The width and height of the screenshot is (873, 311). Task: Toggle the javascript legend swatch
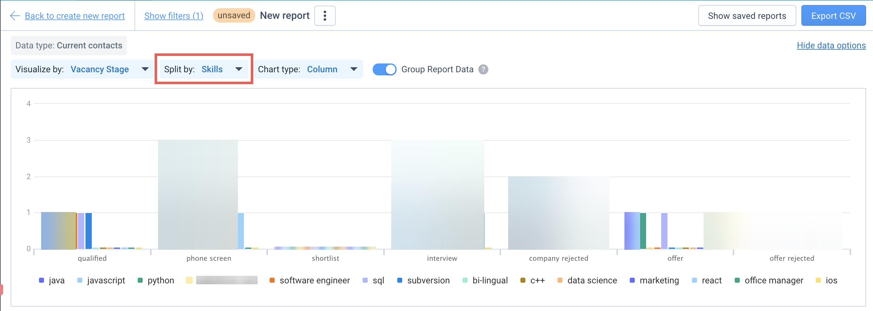tap(80, 281)
